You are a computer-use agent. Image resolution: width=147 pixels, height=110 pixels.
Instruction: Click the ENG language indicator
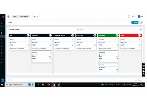tap(130, 84)
